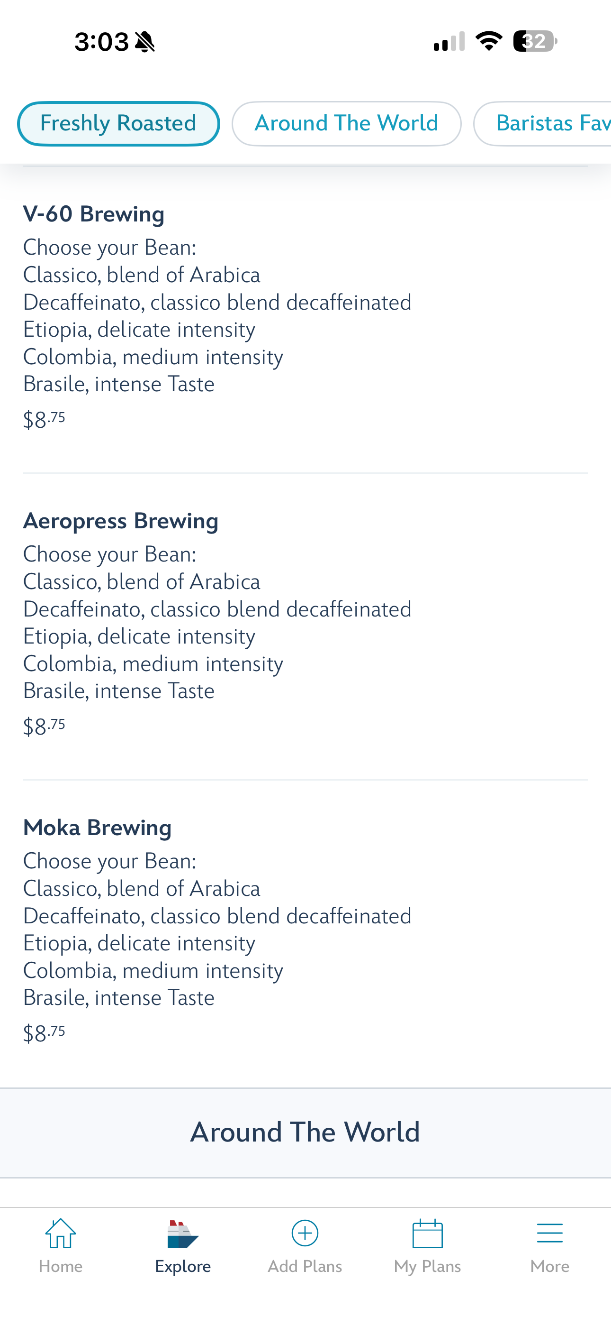Tap the silent mode bell icon
The image size is (611, 1326).
coord(145,42)
